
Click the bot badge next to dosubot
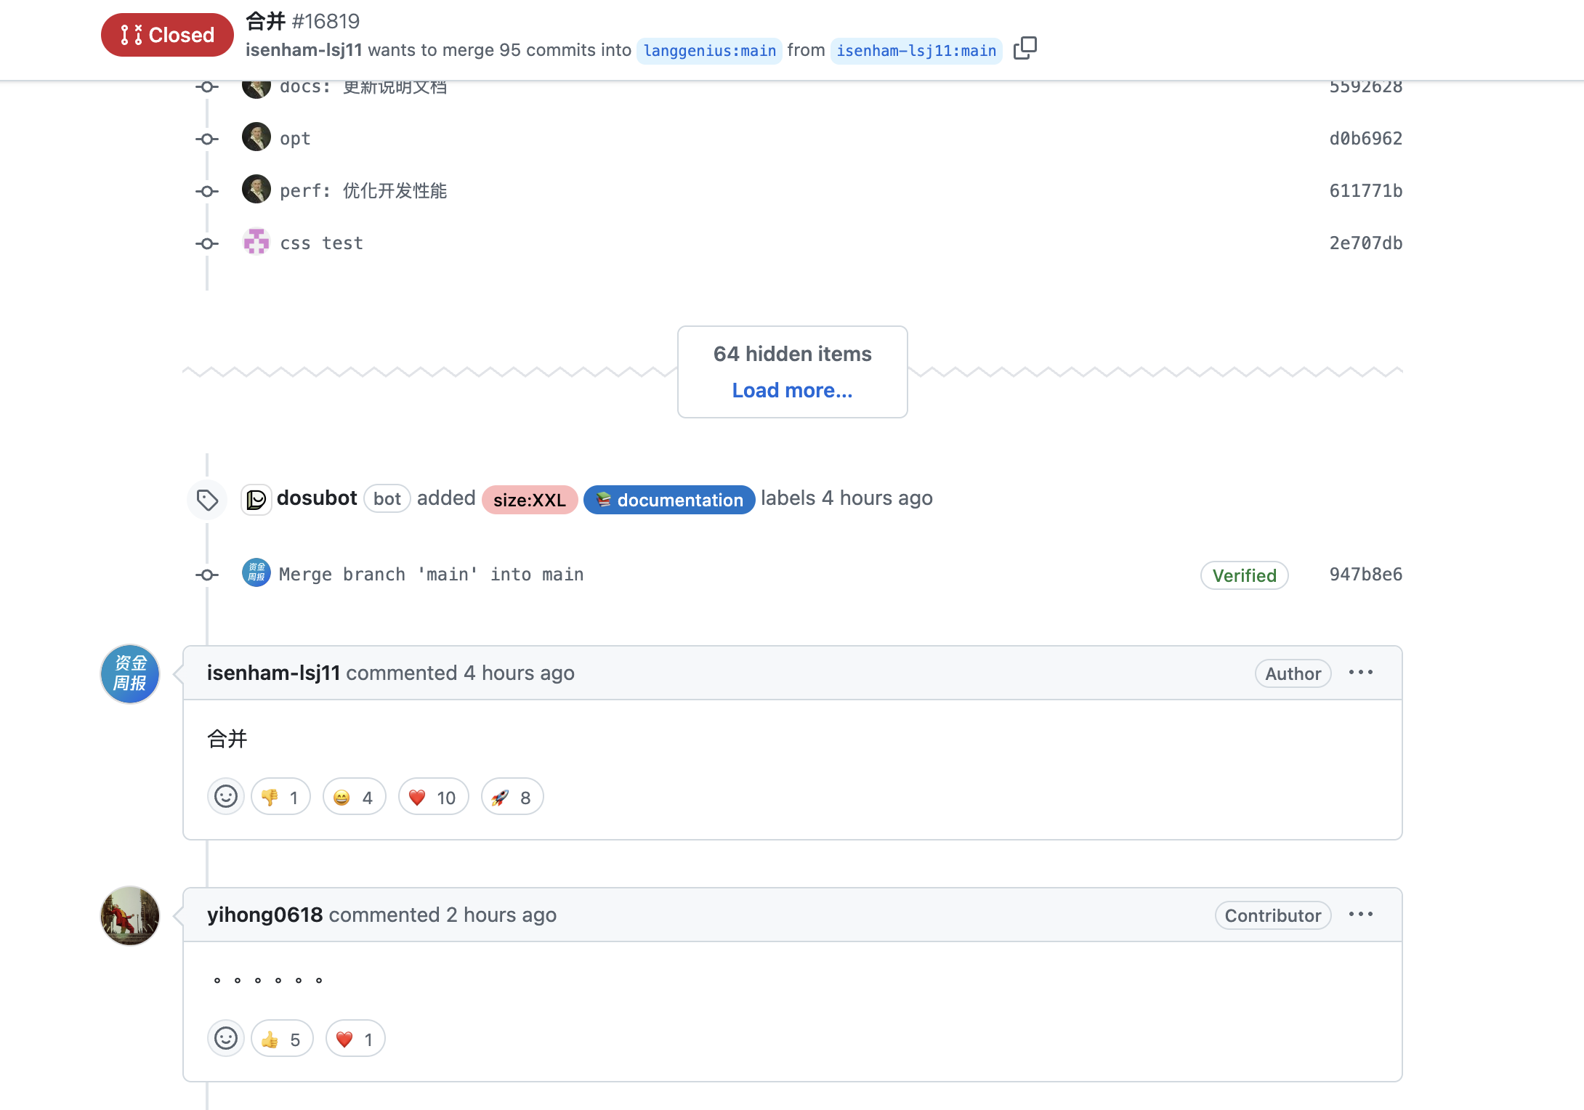387,499
